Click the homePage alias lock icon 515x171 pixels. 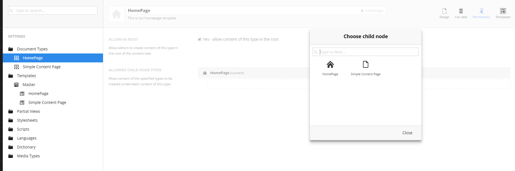(x=362, y=11)
